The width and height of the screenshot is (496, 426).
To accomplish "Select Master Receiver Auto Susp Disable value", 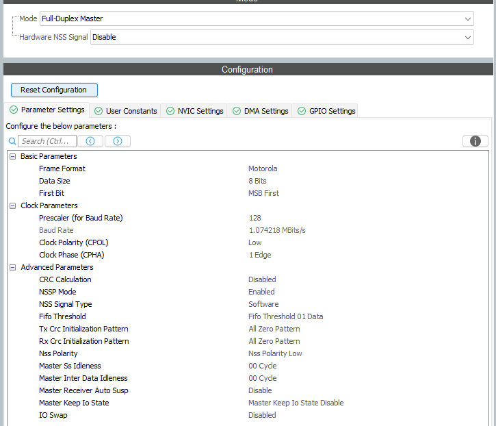I will (260, 390).
